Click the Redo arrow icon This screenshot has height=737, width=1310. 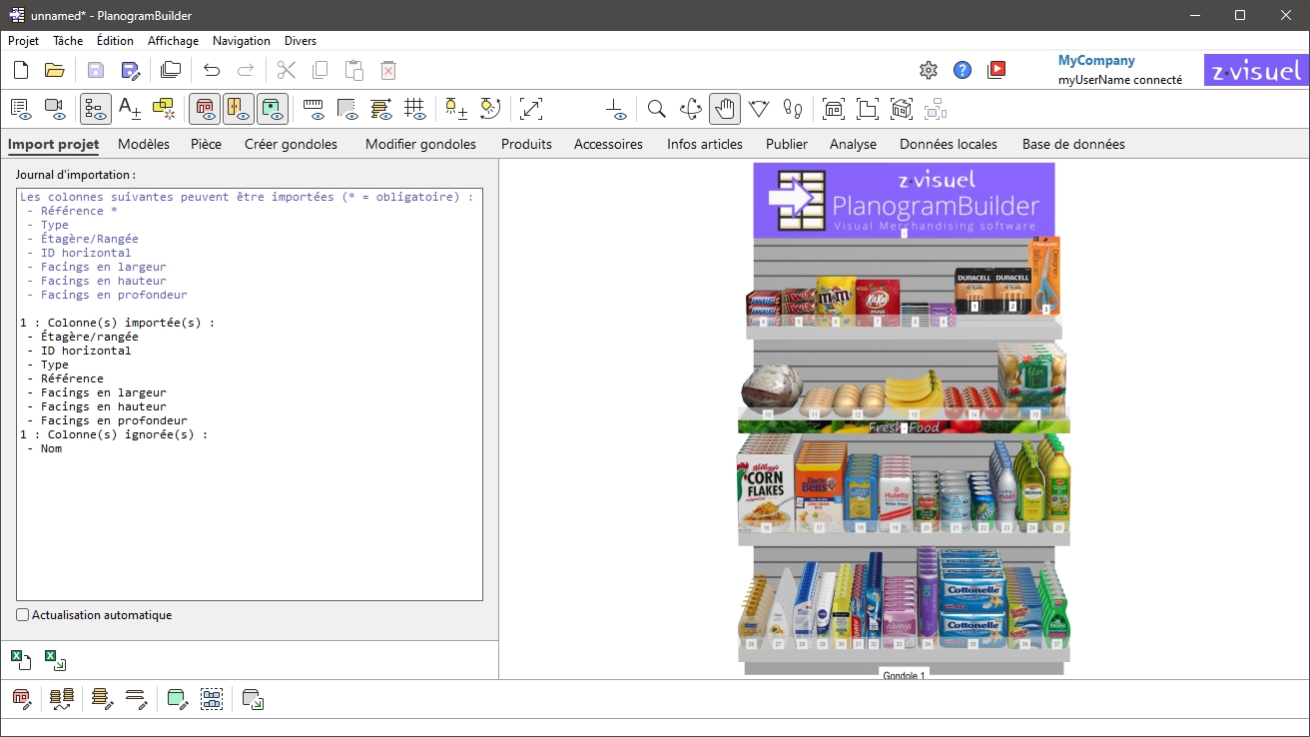246,70
